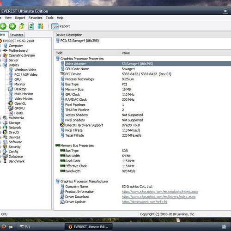Select the Texel Fillrate row
This screenshot has height=231, width=231.
click(146, 135)
